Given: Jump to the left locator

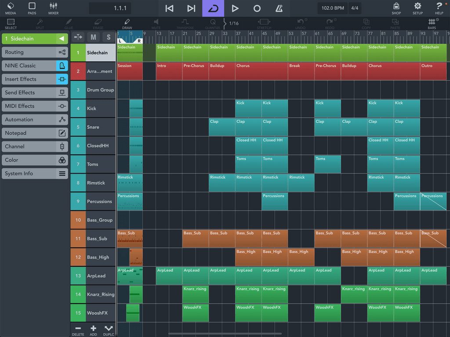Looking at the screenshot, I should pyautogui.click(x=169, y=8).
